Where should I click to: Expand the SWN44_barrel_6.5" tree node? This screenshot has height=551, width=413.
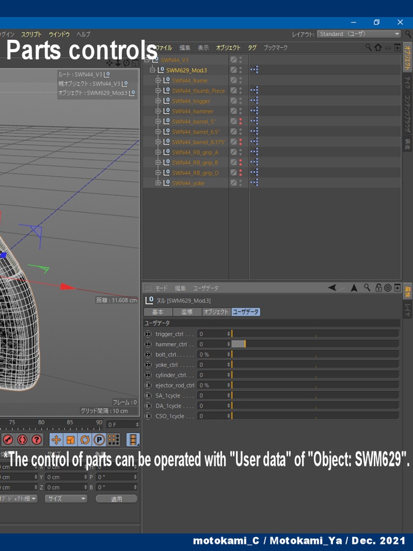click(158, 132)
